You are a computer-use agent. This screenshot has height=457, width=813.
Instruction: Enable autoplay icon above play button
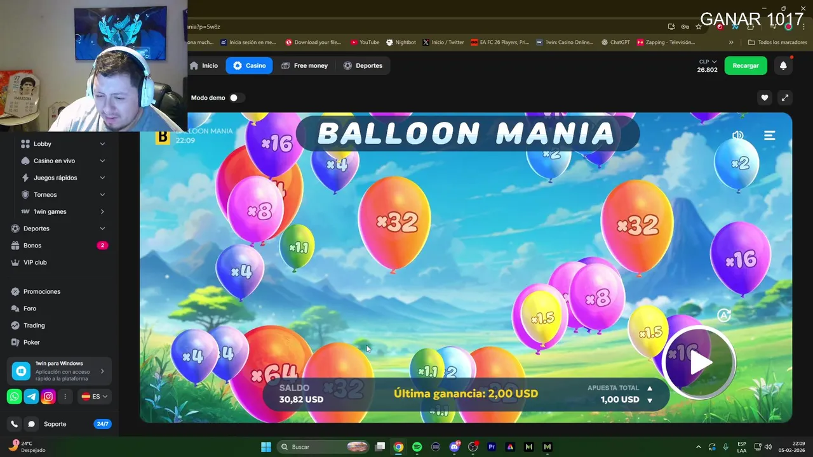(x=724, y=315)
